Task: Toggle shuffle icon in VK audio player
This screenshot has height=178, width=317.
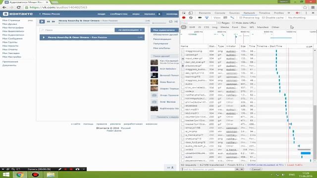Action: coord(176,21)
